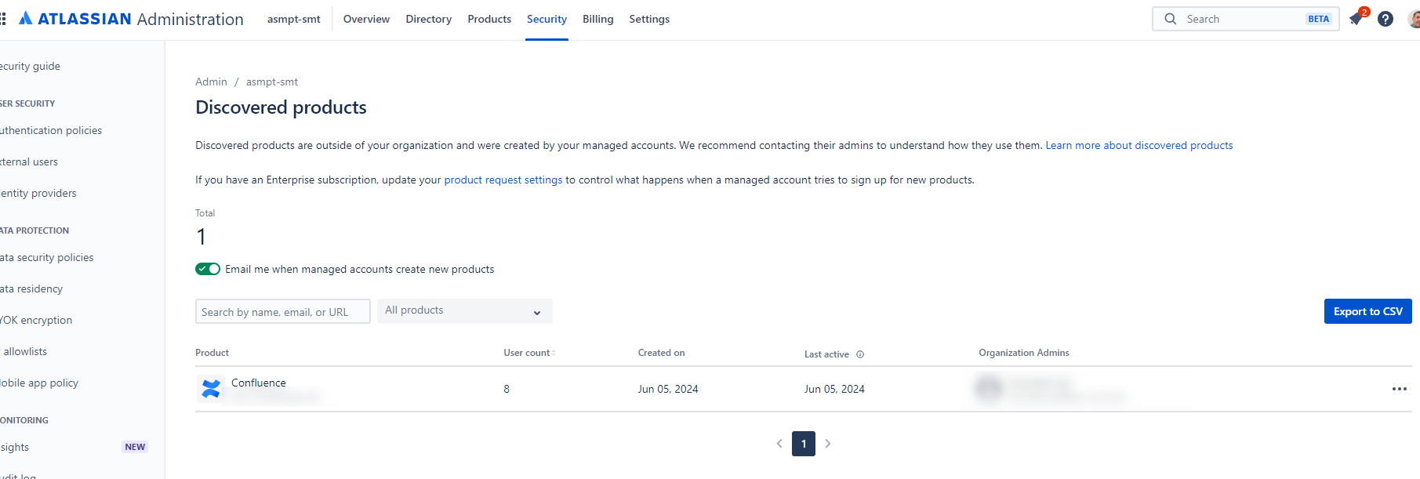This screenshot has width=1420, height=479.
Task: Select the Security tab
Action: (547, 19)
